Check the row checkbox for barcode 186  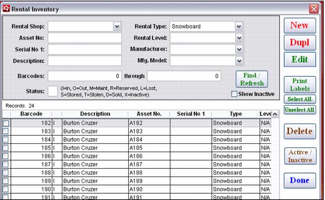click(x=6, y=156)
